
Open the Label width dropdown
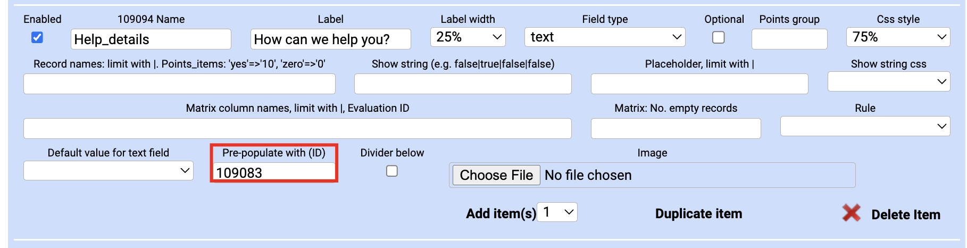pos(468,37)
